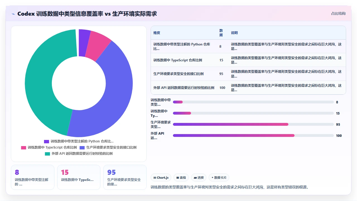The height and width of the screenshot is (201, 357).
Task: Click the 说明 column header
Action: click(x=234, y=33)
